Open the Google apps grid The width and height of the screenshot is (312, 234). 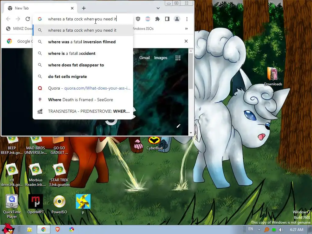(x=178, y=58)
